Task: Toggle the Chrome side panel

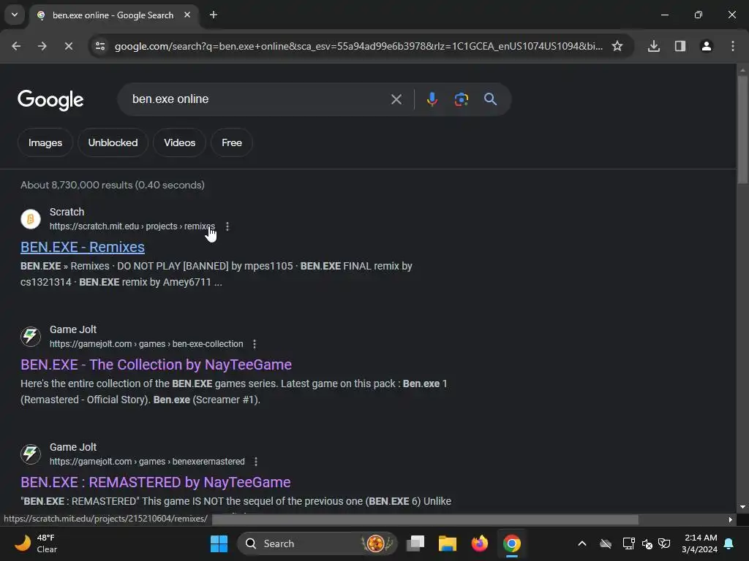Action: [x=680, y=46]
